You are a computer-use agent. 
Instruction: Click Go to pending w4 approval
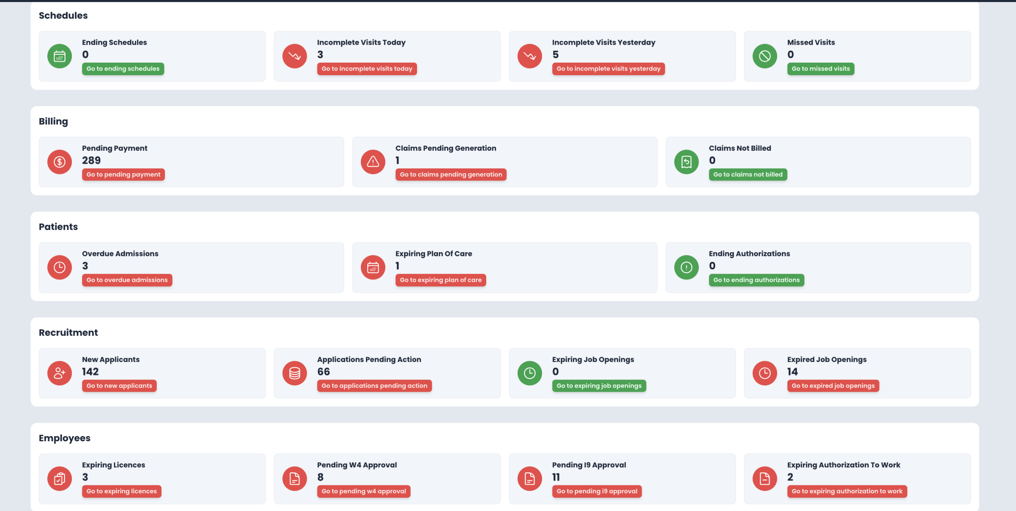[x=364, y=492]
